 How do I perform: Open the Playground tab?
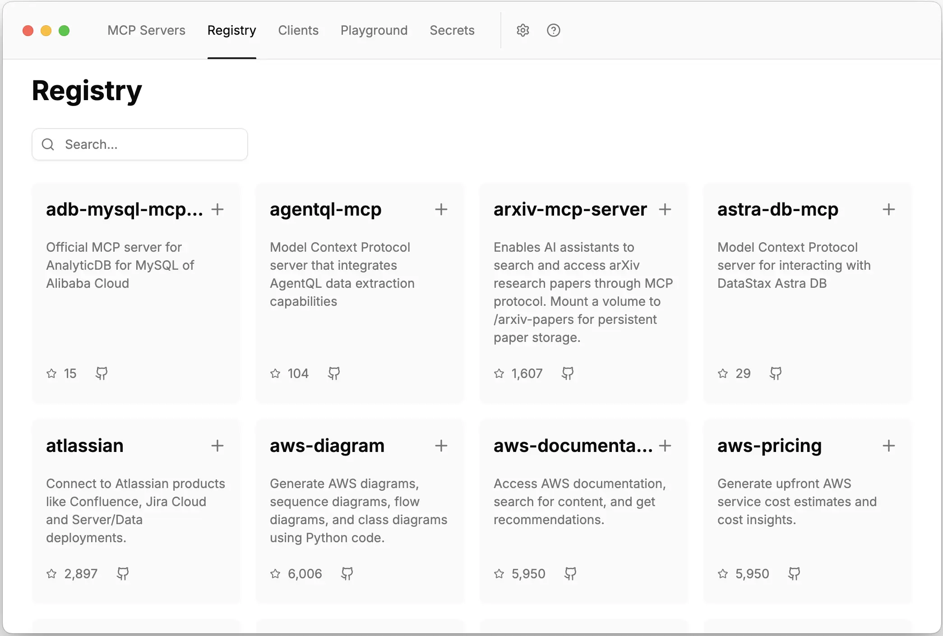point(374,30)
